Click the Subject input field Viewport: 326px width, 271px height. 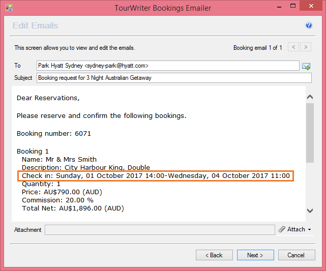(174, 78)
